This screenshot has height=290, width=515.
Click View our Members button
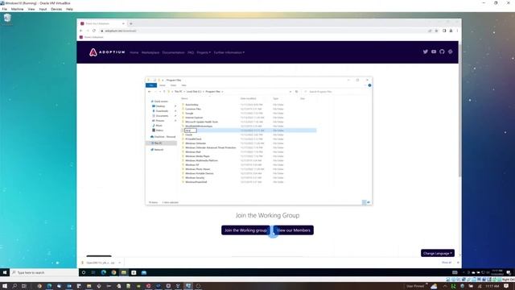tap(293, 230)
